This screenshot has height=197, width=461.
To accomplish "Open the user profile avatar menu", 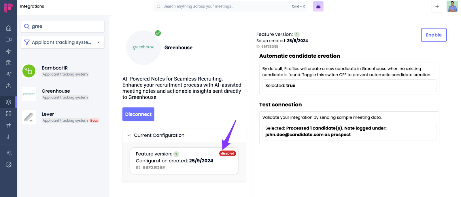I will (x=452, y=6).
